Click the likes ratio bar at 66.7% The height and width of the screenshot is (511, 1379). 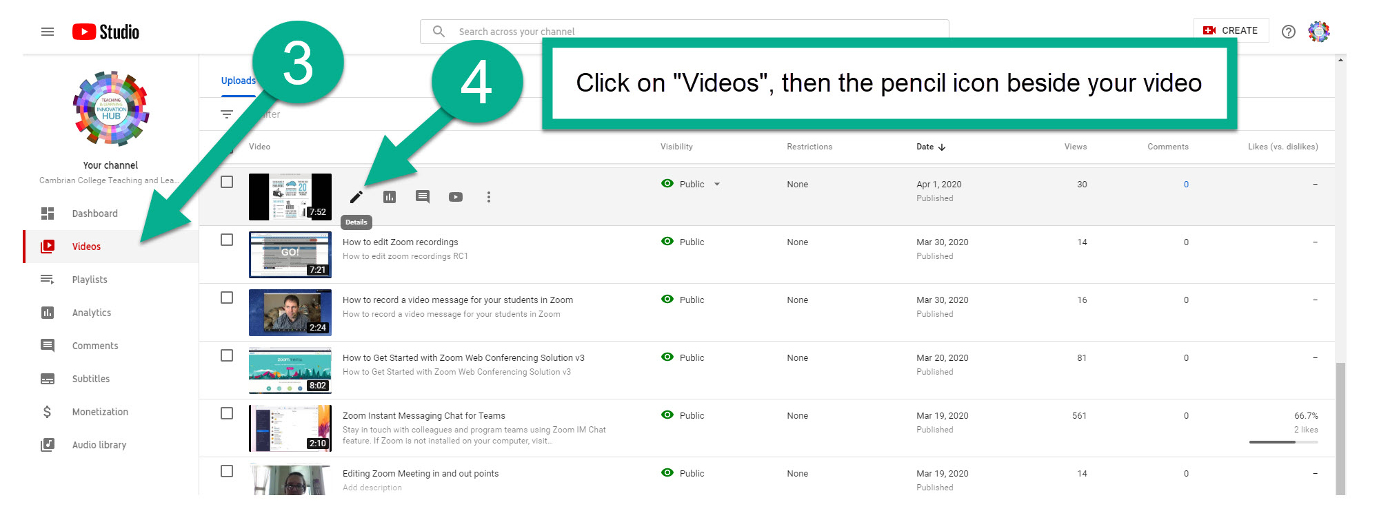1283,442
